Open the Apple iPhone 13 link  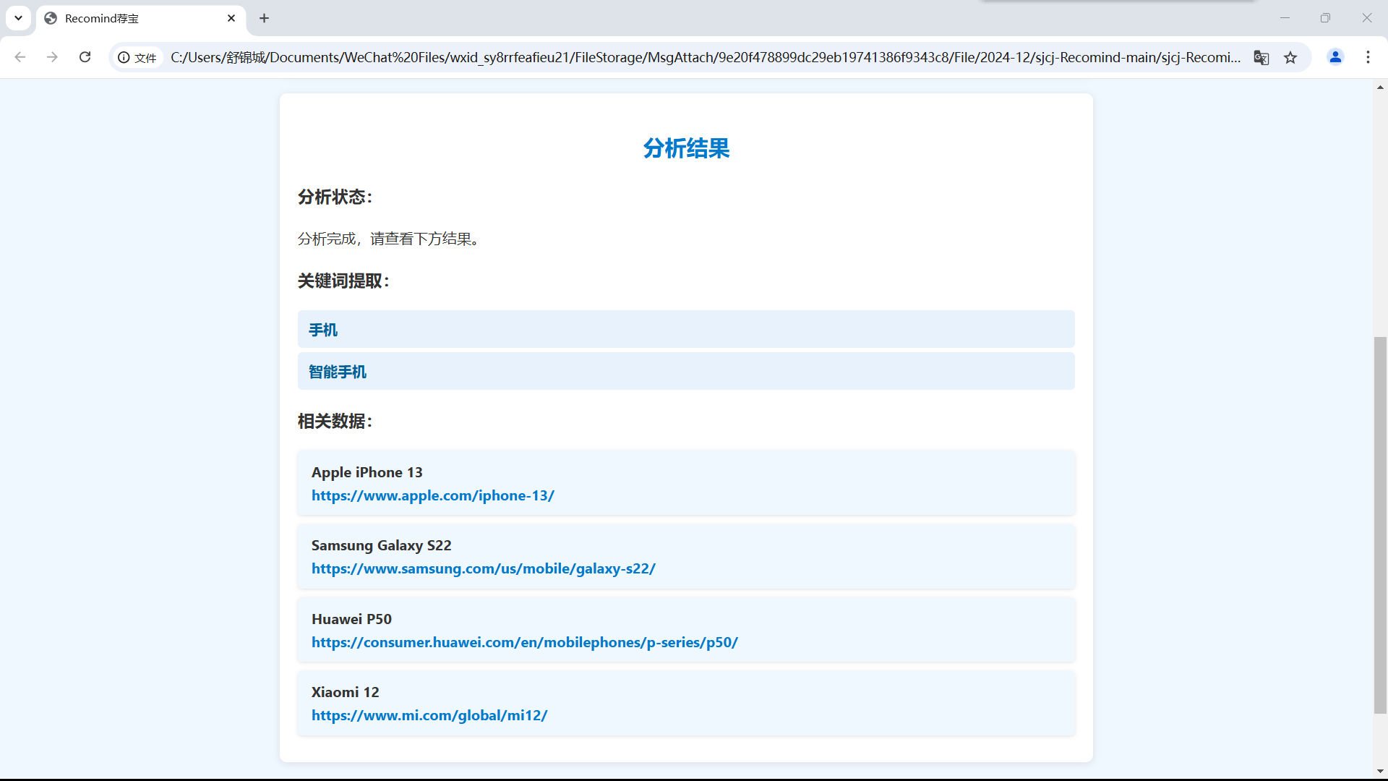(432, 496)
